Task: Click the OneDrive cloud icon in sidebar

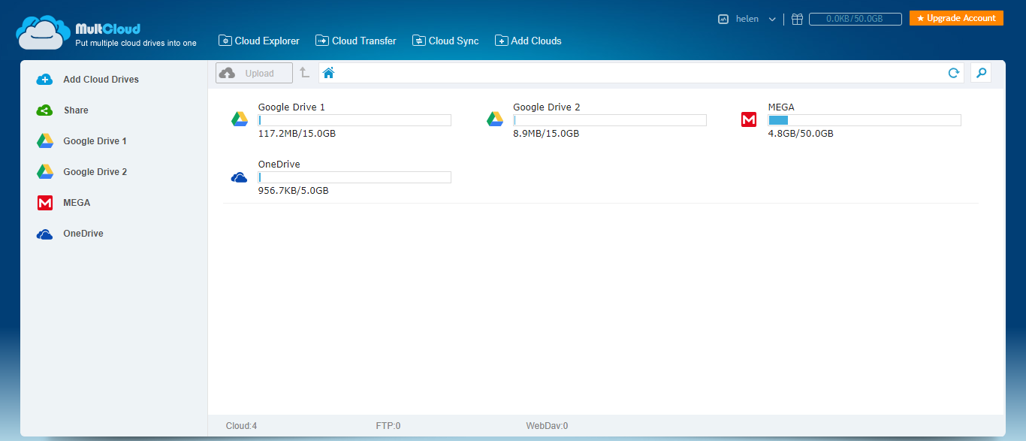Action: click(x=45, y=234)
